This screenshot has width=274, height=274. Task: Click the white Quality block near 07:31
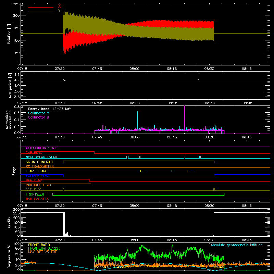click(64, 224)
